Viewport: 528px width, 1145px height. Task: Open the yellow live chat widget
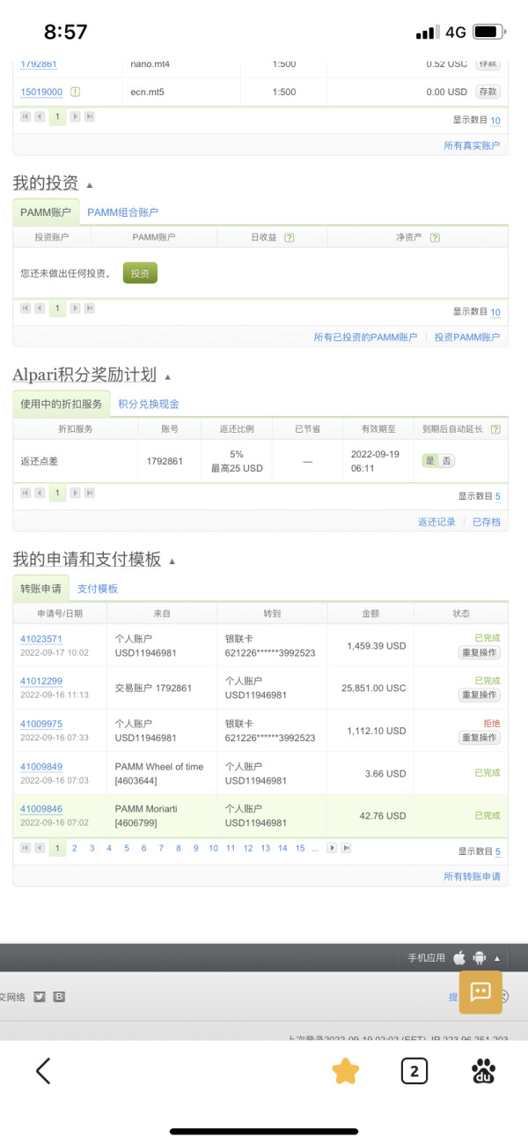coord(480,992)
